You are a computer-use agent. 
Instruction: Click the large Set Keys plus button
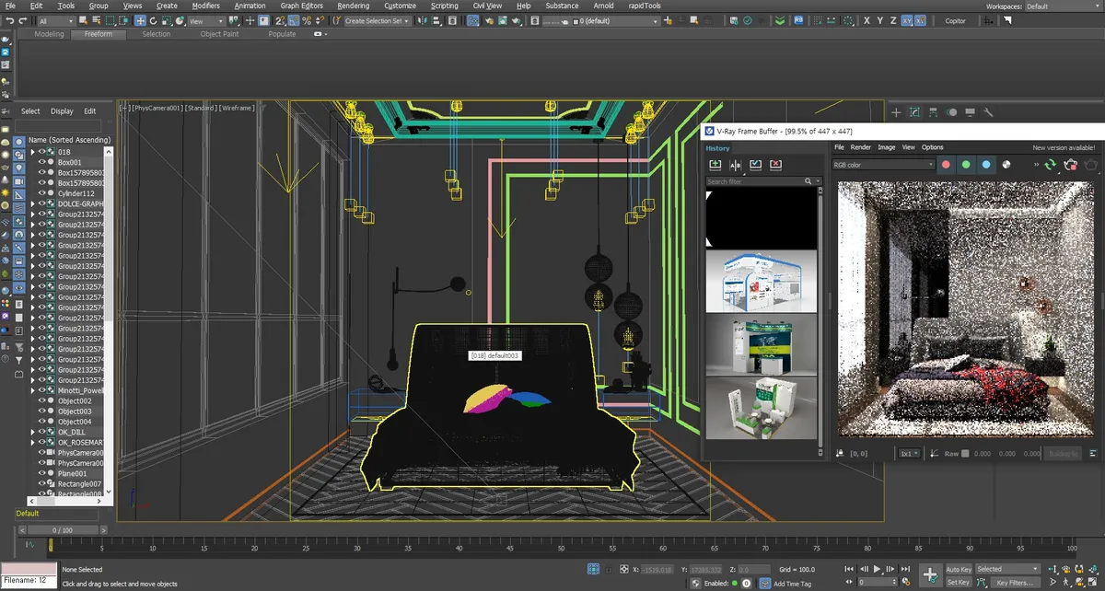931,574
